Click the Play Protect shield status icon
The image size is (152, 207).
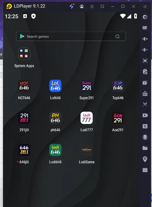point(33,16)
